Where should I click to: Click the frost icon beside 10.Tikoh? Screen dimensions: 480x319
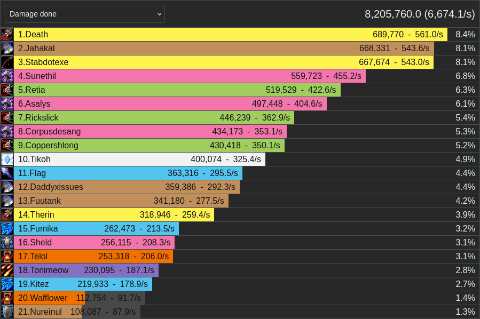tap(7, 159)
